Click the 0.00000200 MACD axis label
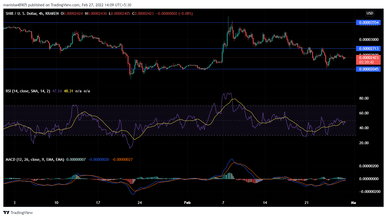The width and height of the screenshot is (387, 218). click(x=369, y=166)
